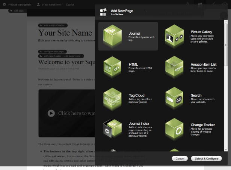Click configure this page button
The height and width of the screenshot is (170, 231).
pyautogui.click(x=53, y=52)
